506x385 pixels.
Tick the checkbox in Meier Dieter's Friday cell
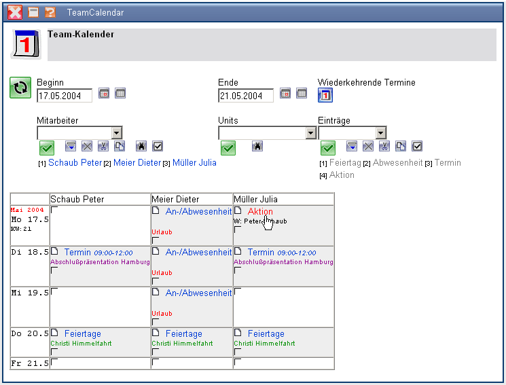tap(156, 363)
